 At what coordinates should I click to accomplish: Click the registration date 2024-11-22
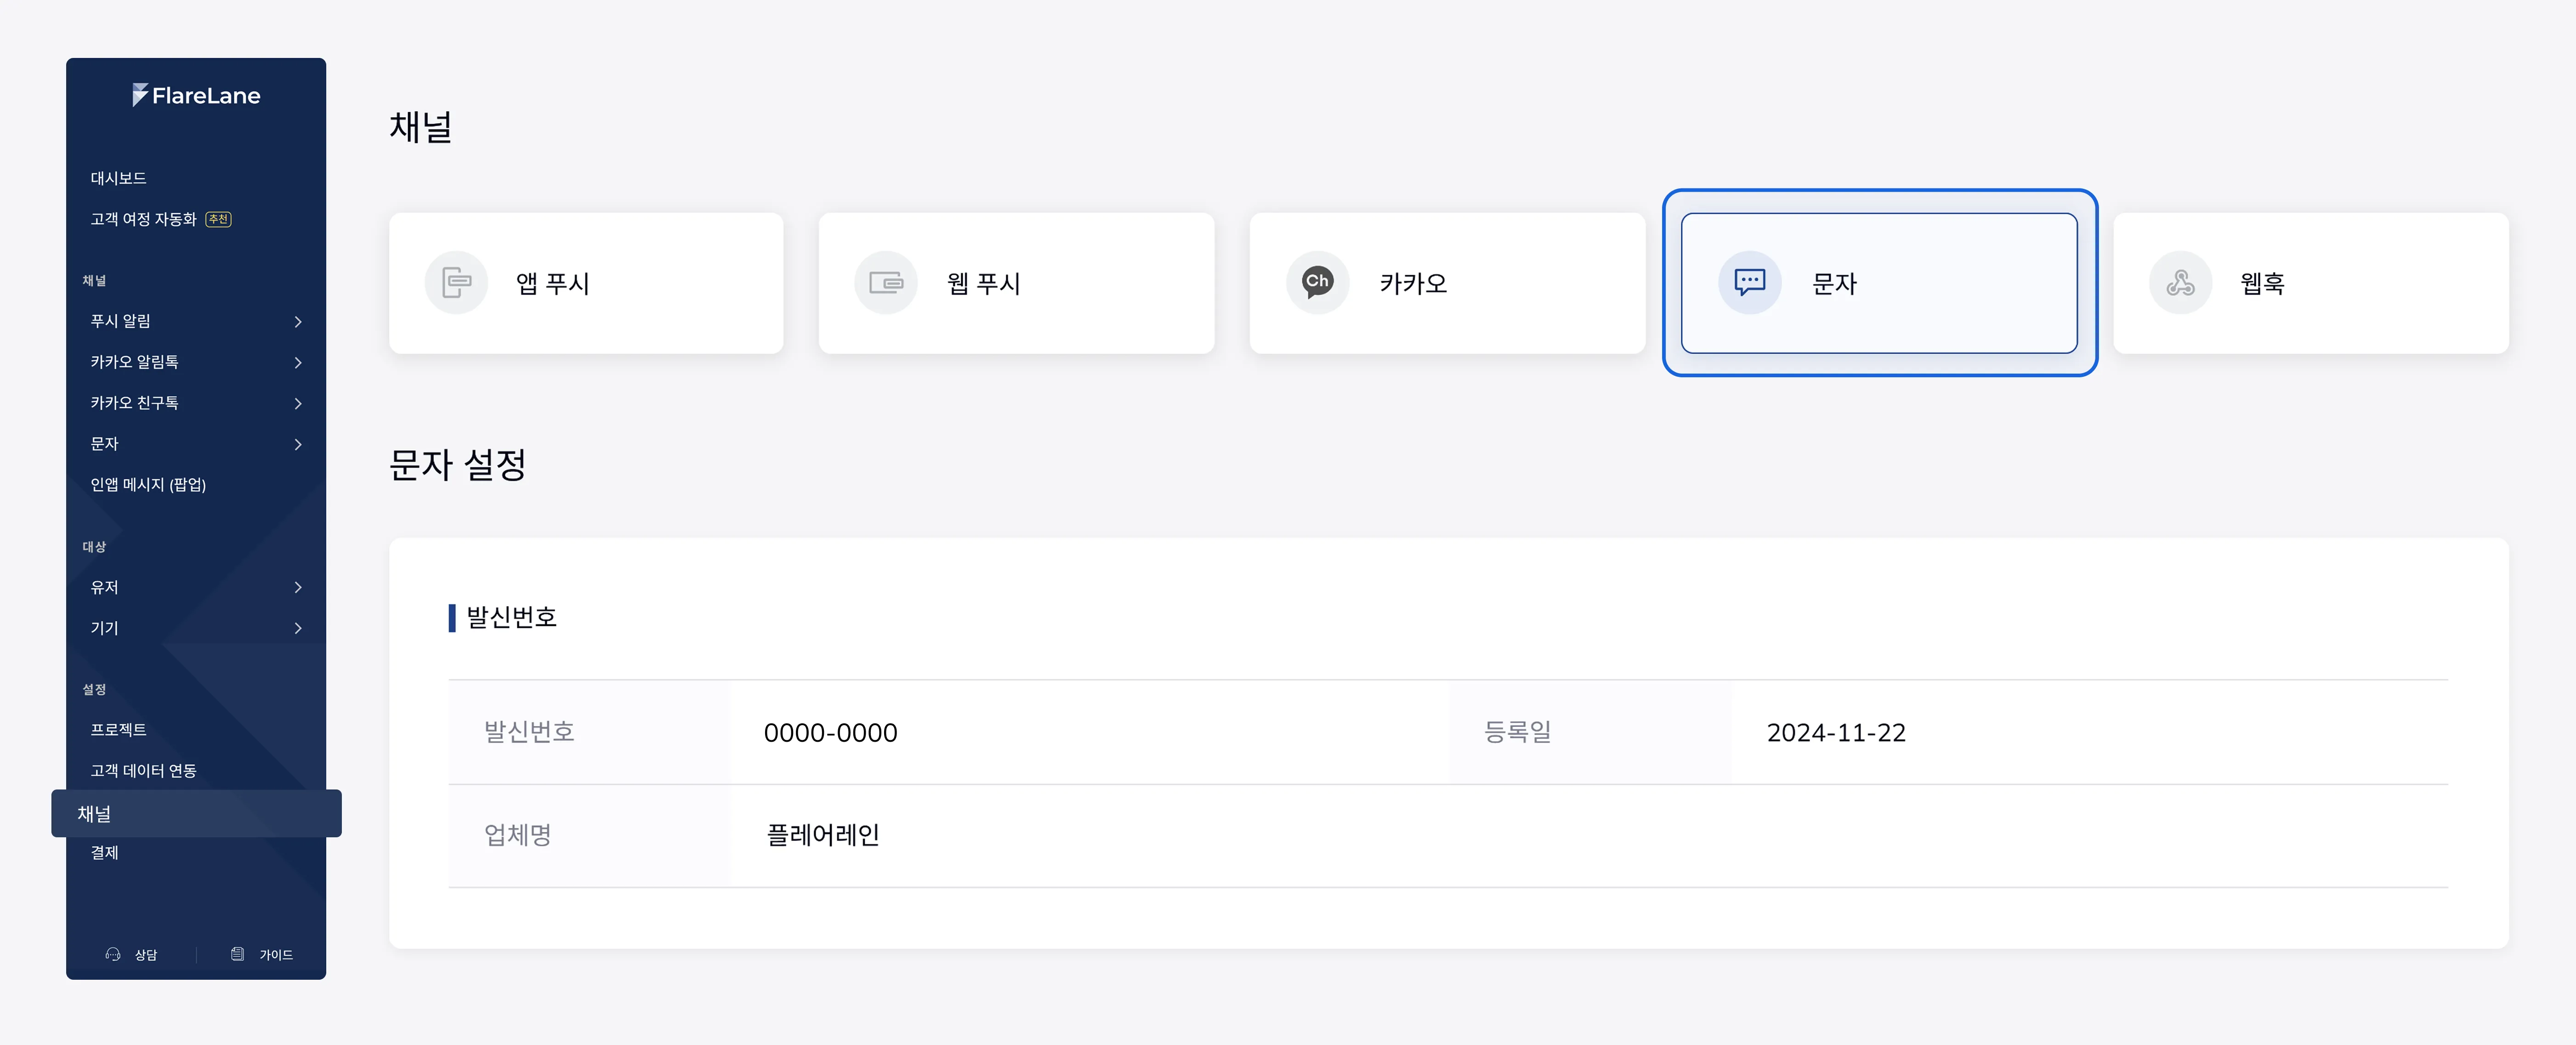1836,733
